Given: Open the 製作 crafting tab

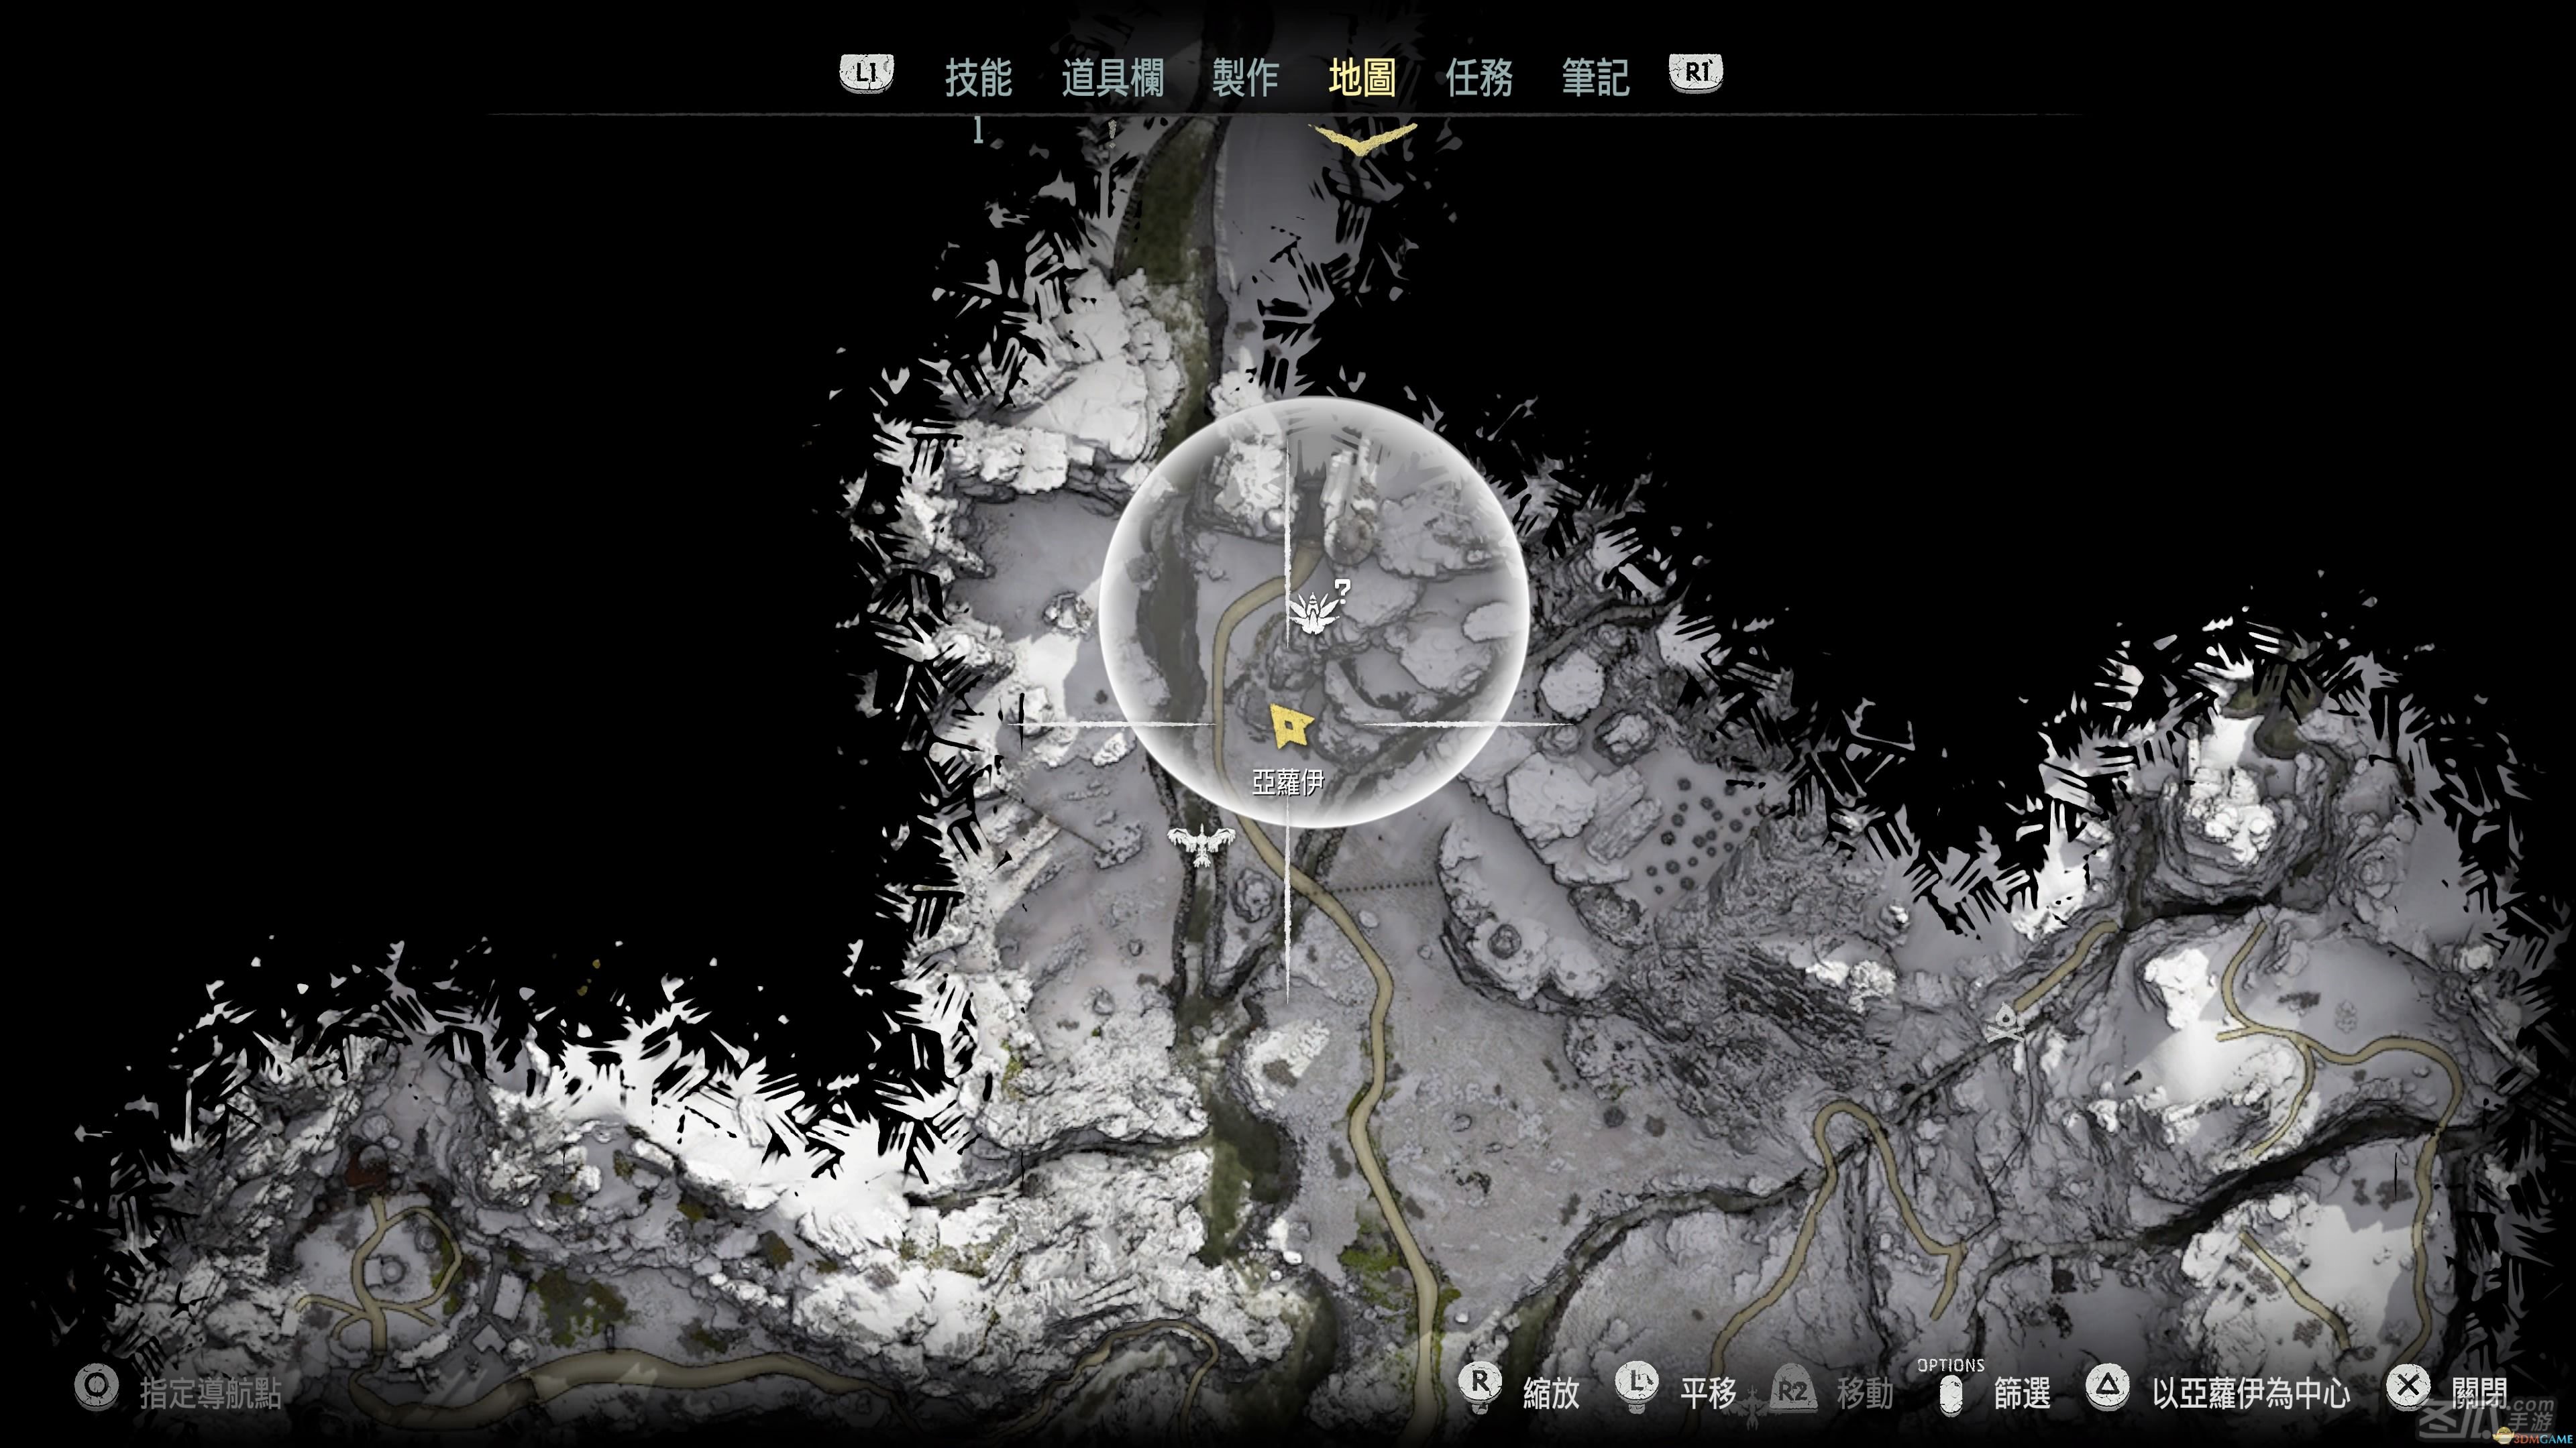Looking at the screenshot, I should point(1245,77).
